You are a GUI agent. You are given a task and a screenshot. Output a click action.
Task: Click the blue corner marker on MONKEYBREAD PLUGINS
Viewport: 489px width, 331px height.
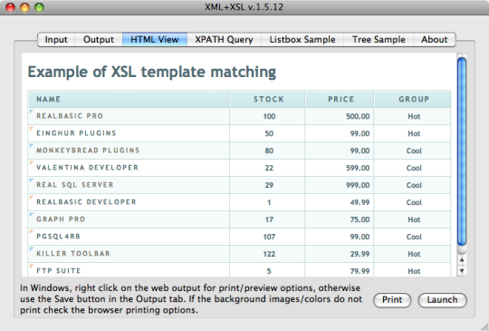(x=31, y=145)
